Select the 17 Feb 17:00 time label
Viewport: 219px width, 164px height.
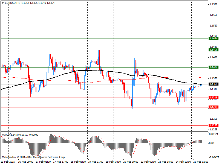(61, 162)
